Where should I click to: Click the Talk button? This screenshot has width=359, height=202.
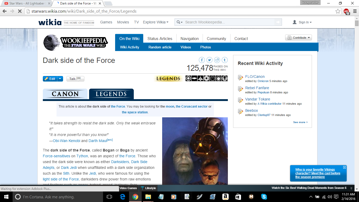coord(75,79)
